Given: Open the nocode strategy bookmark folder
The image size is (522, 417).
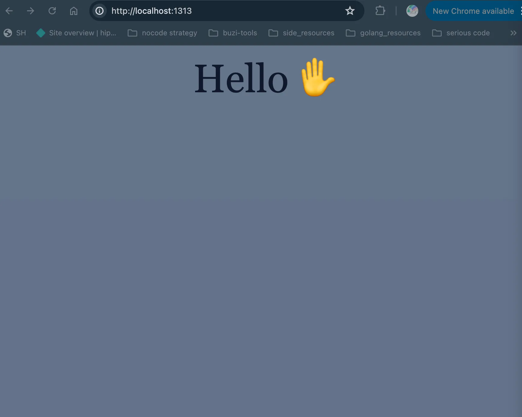Looking at the screenshot, I should 162,33.
